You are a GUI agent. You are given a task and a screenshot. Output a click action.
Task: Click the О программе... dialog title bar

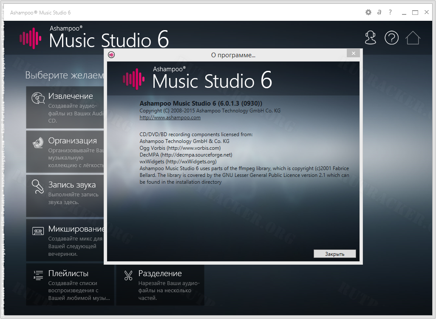click(233, 55)
